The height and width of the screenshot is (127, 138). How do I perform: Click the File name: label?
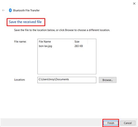(x=20, y=42)
